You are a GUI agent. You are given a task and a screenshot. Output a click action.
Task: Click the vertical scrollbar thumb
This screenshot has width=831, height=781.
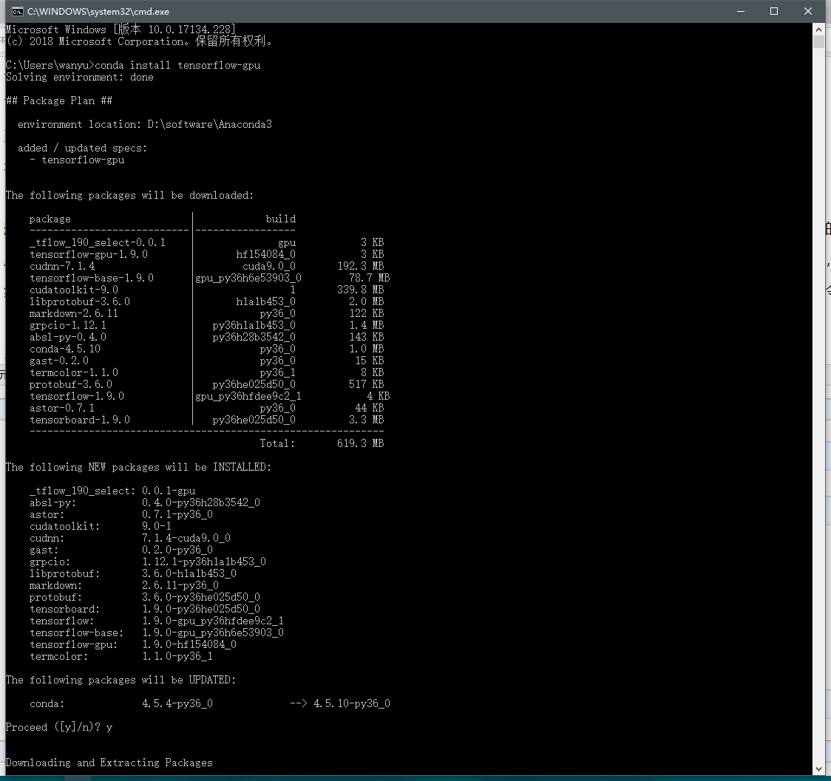click(x=818, y=42)
